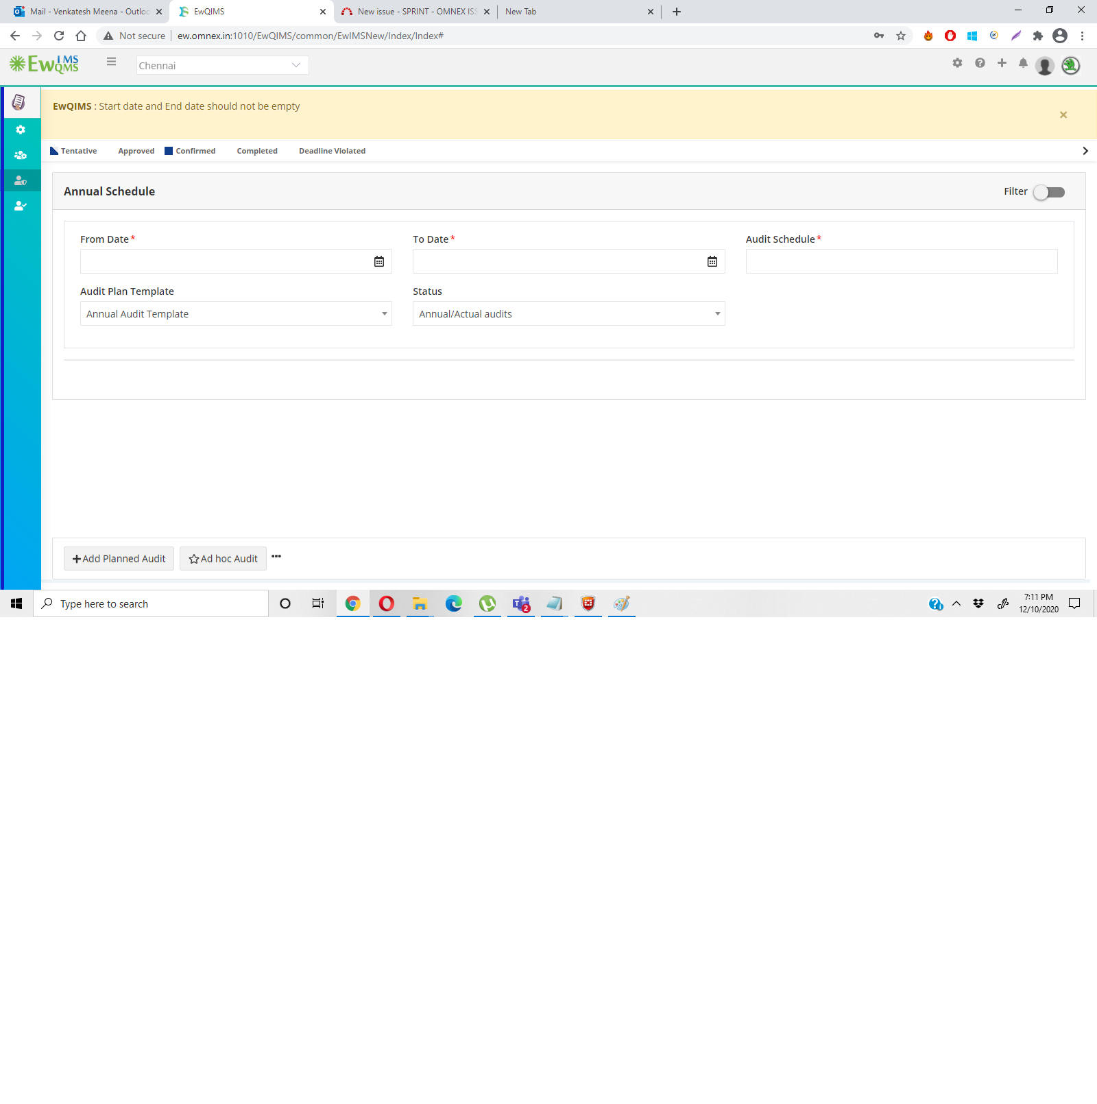The image size is (1097, 1104).
Task: Select the EwQIMS browser tab
Action: pyautogui.click(x=251, y=12)
